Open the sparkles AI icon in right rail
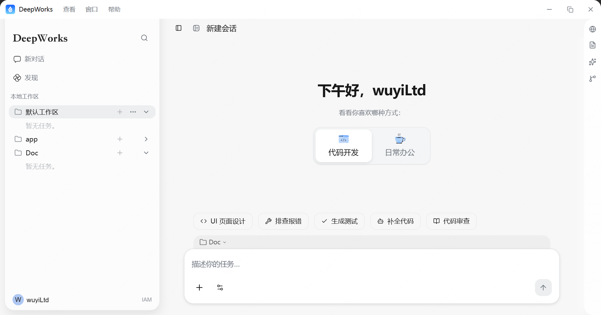601x315 pixels. pyautogui.click(x=593, y=62)
